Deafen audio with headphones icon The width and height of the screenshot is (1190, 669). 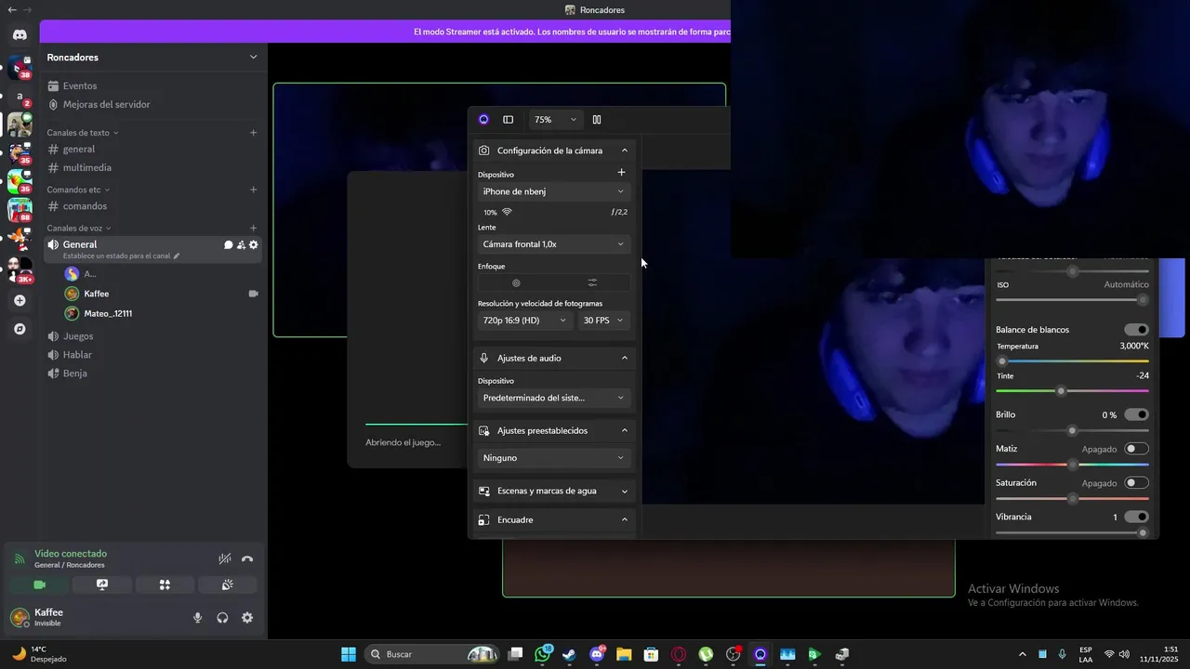(x=222, y=618)
